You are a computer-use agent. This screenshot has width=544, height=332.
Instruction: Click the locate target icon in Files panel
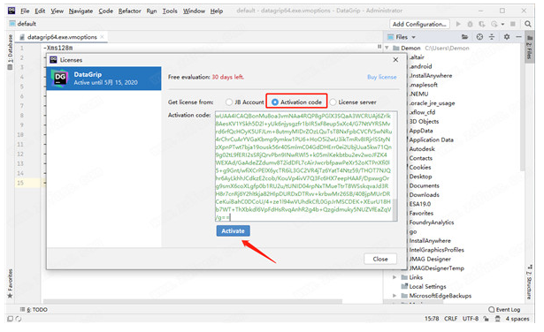479,37
